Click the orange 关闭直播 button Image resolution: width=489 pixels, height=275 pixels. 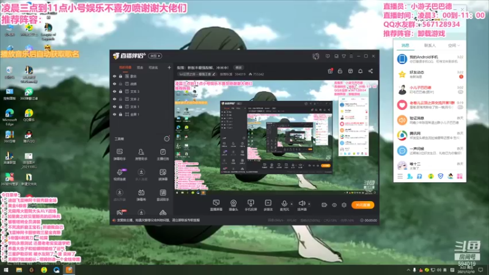click(362, 205)
